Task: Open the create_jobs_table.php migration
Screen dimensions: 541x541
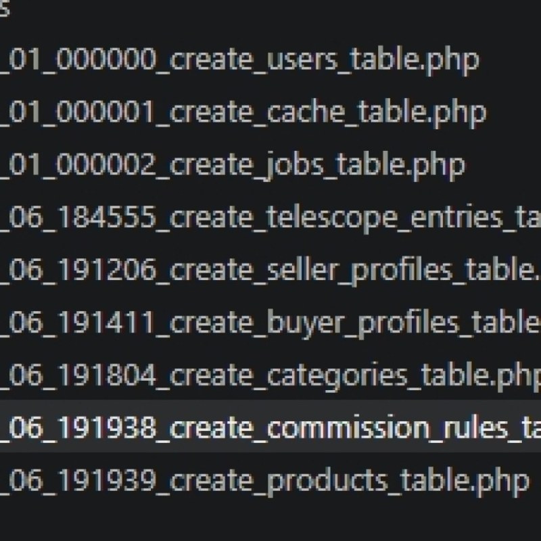Action: 233,165
